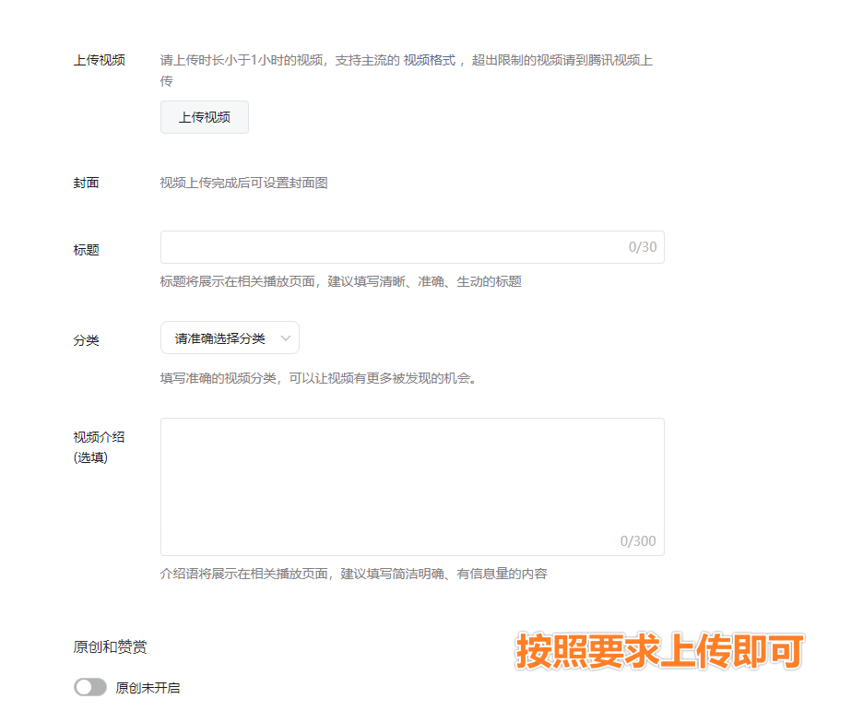Click the 分类 field label on left
Viewport: 851px width, 711px height.
coord(87,340)
